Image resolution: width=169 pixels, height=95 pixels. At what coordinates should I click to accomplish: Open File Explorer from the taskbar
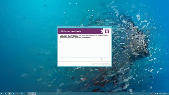pos(10,94)
